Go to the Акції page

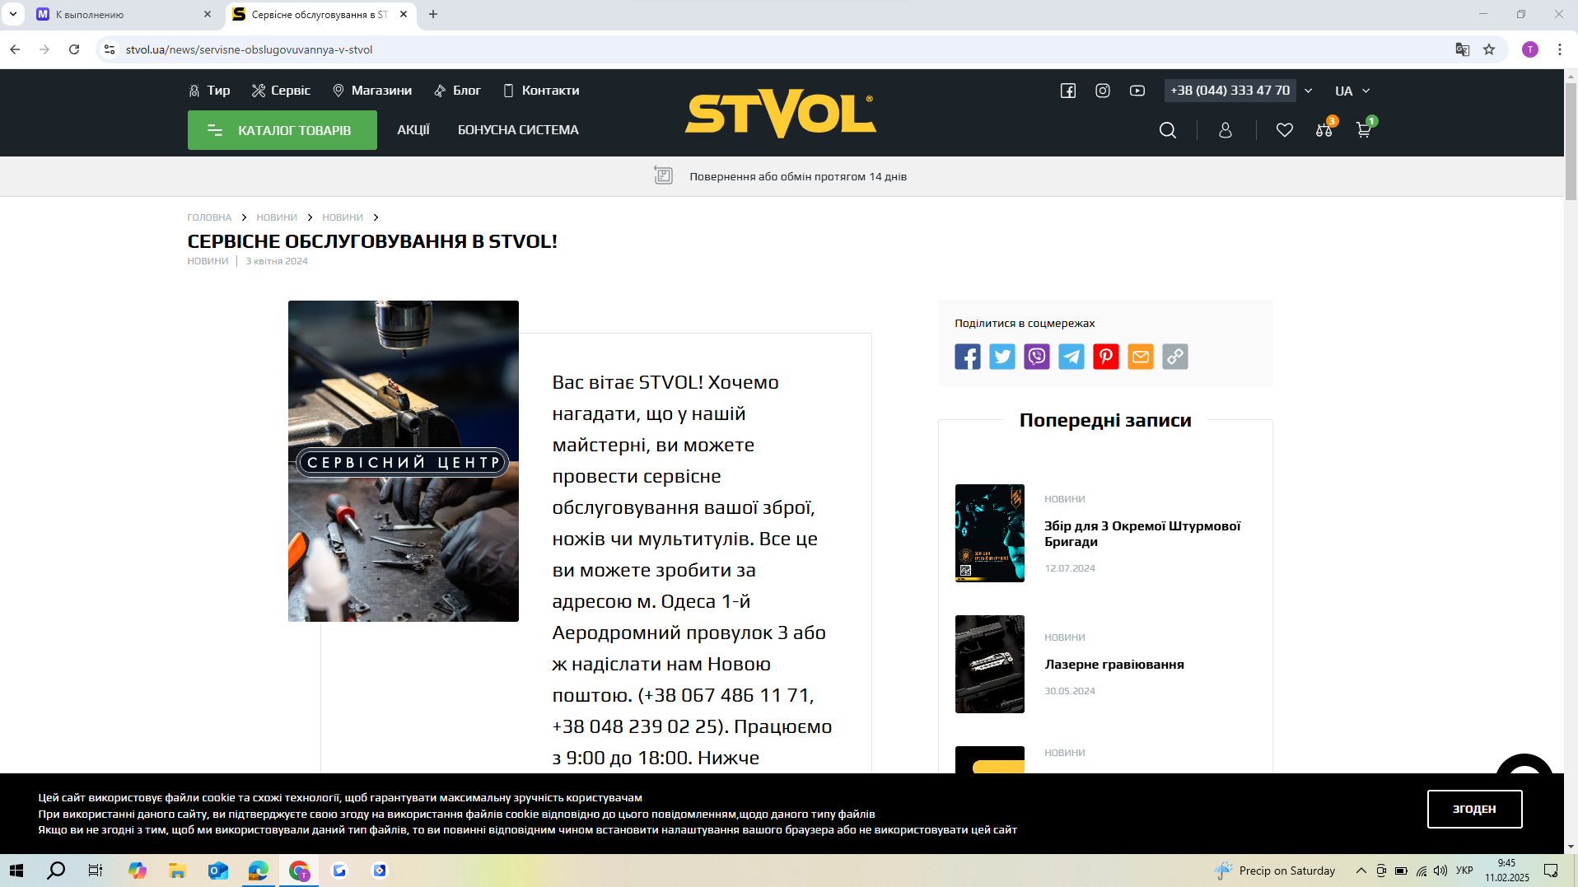coord(413,130)
